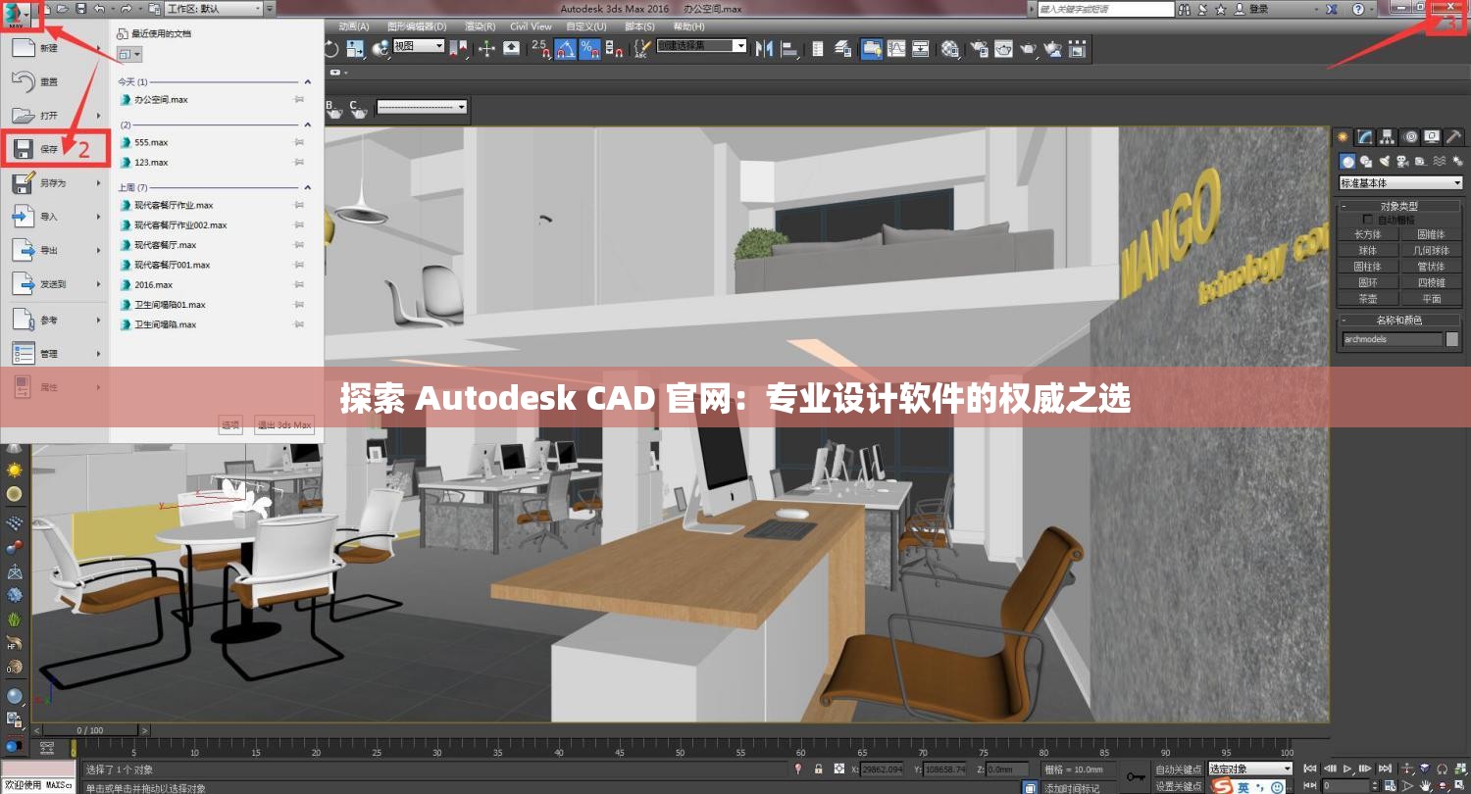
Task: Click the Play Animation button
Action: tap(1347, 769)
